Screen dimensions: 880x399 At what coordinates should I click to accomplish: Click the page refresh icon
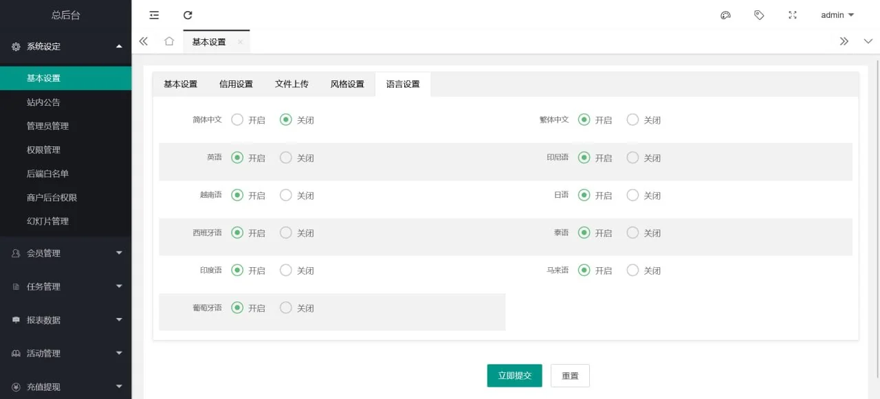188,15
